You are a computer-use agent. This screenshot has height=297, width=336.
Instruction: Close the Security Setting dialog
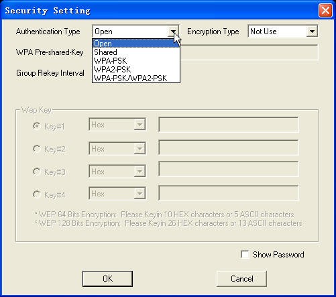[x=325, y=11]
